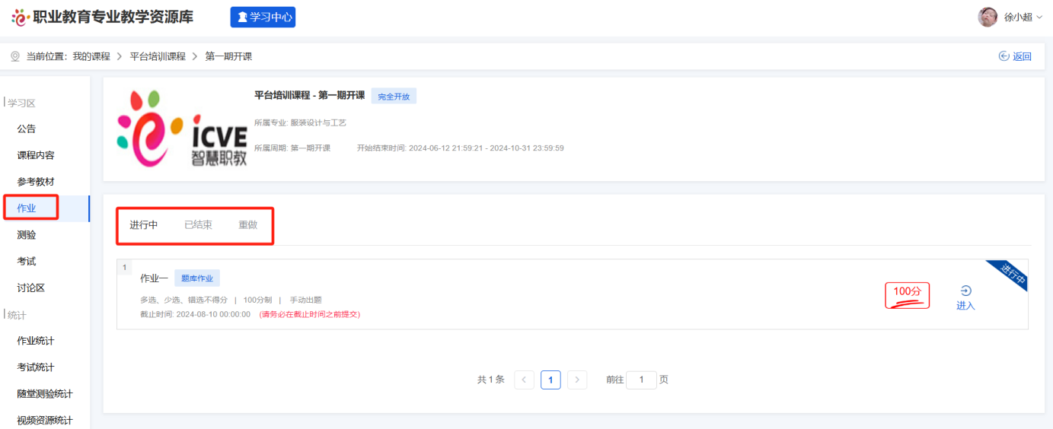Select the 进行中 tab
The height and width of the screenshot is (429, 1053).
click(x=144, y=225)
